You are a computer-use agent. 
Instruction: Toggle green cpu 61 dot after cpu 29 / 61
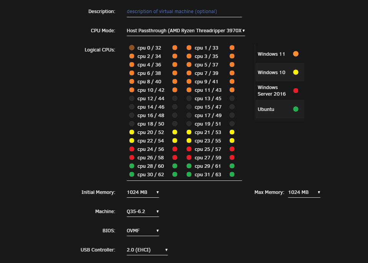pyautogui.click(x=232, y=166)
